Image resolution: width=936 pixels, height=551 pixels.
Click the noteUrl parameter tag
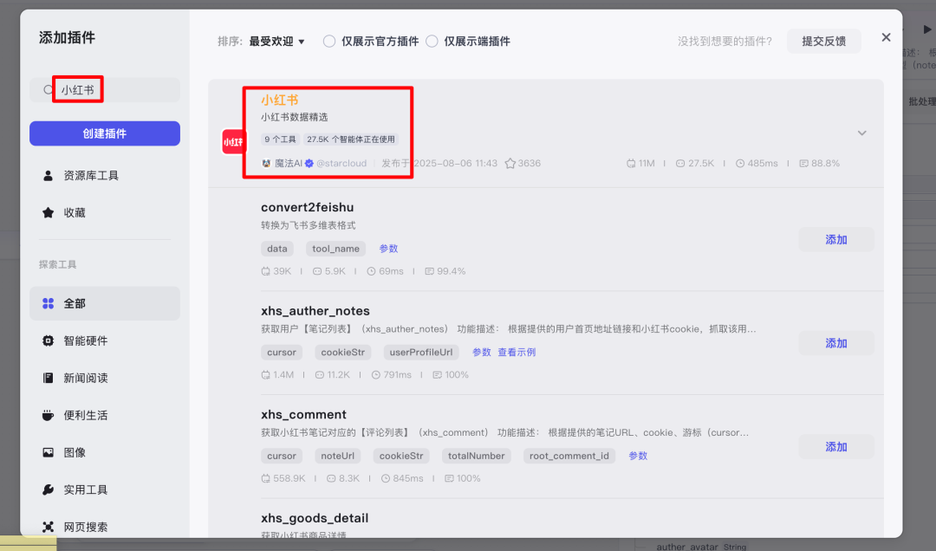(338, 456)
